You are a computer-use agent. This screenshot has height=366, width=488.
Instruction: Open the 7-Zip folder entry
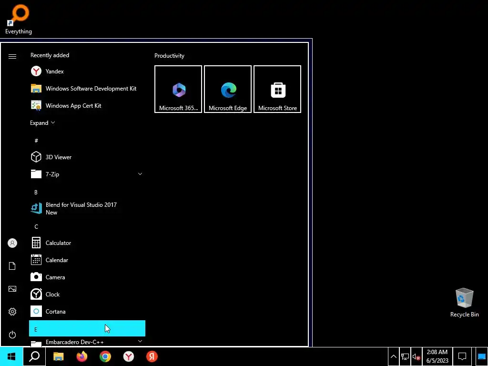(87, 174)
